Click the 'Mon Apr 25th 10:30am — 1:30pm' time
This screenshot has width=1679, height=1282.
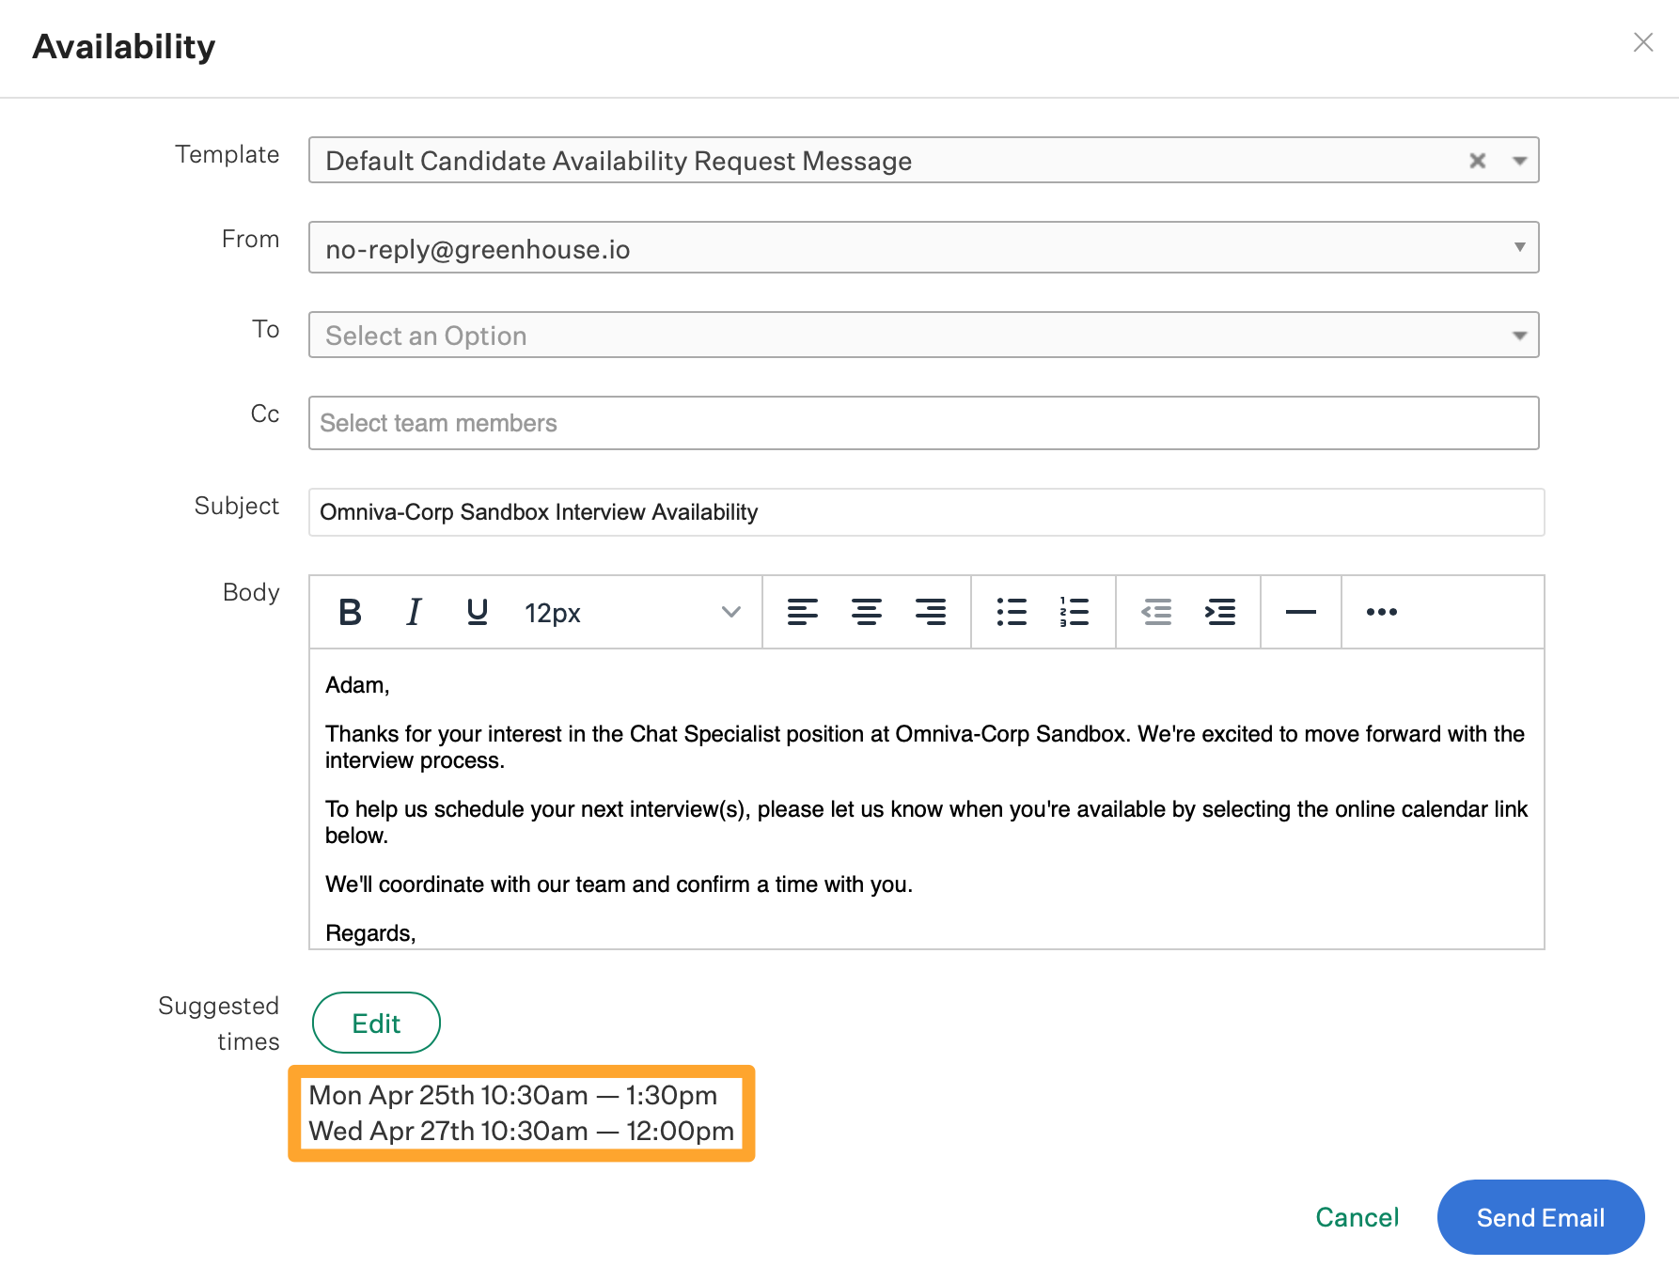coord(513,1095)
